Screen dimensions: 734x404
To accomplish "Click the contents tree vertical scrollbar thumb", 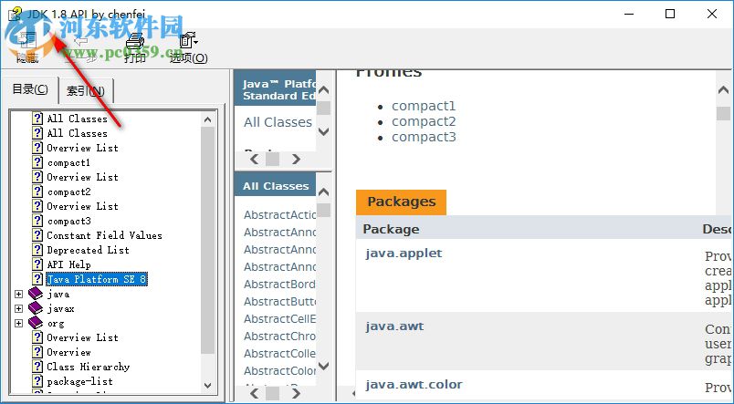I will [208, 240].
